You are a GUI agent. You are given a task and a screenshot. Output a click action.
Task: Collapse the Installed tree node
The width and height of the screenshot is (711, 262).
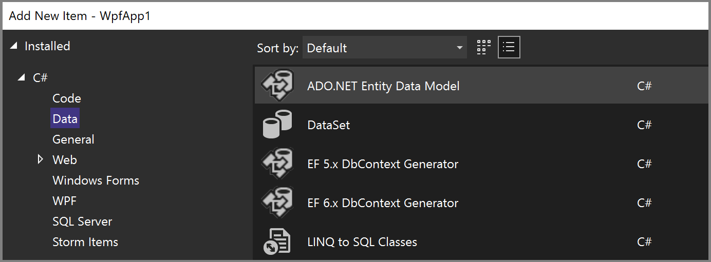click(13, 46)
